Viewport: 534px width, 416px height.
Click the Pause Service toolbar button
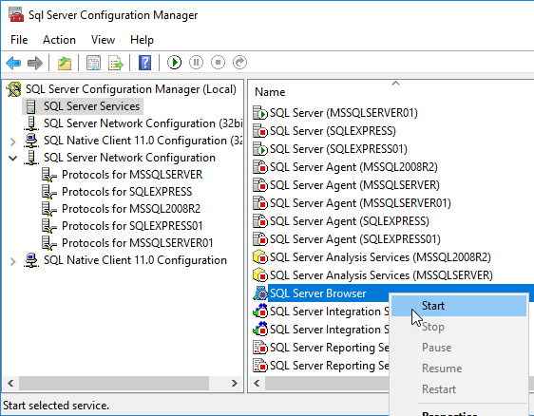click(196, 63)
